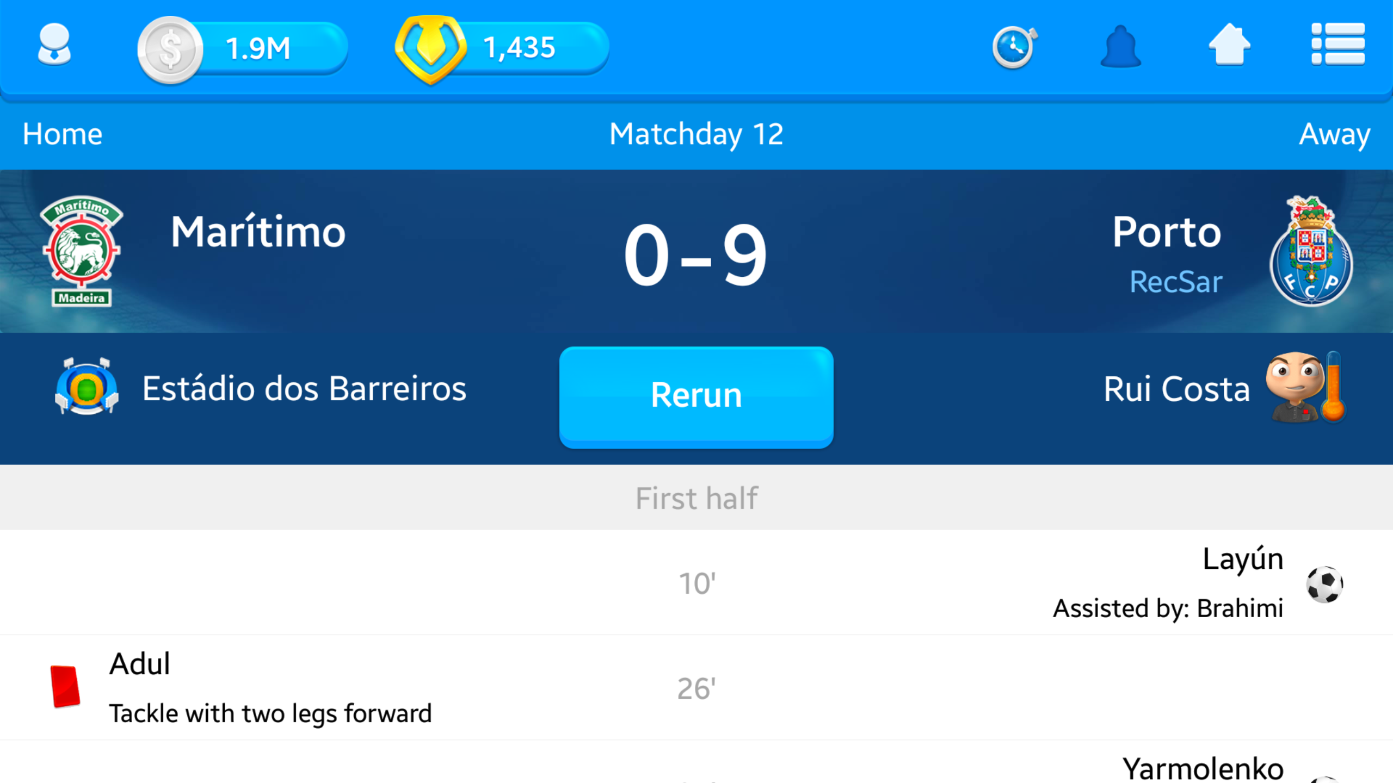Tap the First half section header
Screen dimensions: 1393x783
click(x=696, y=498)
